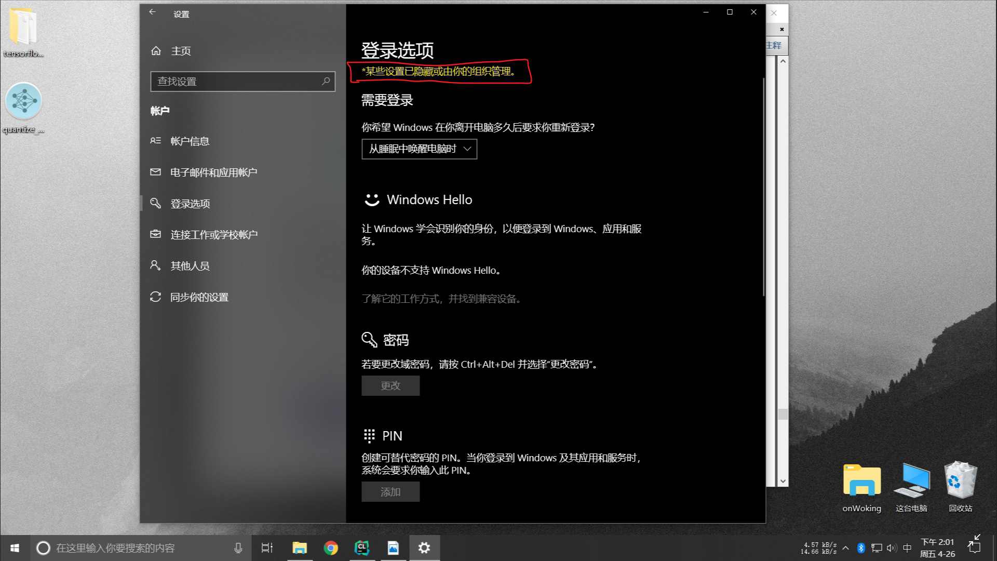Click the 添加 PIN button
This screenshot has width=997, height=561.
pyautogui.click(x=390, y=492)
